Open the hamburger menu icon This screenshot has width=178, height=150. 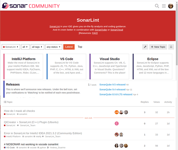pyautogui.click(x=164, y=6)
